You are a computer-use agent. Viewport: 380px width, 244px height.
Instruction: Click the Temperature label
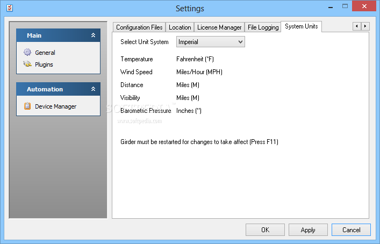tap(137, 59)
